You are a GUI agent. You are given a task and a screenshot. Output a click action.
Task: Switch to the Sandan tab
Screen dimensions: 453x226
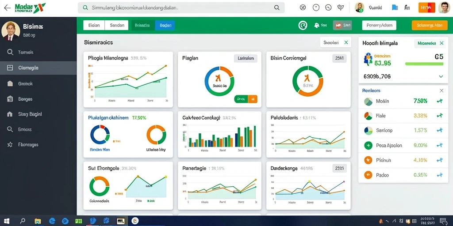[x=117, y=25]
